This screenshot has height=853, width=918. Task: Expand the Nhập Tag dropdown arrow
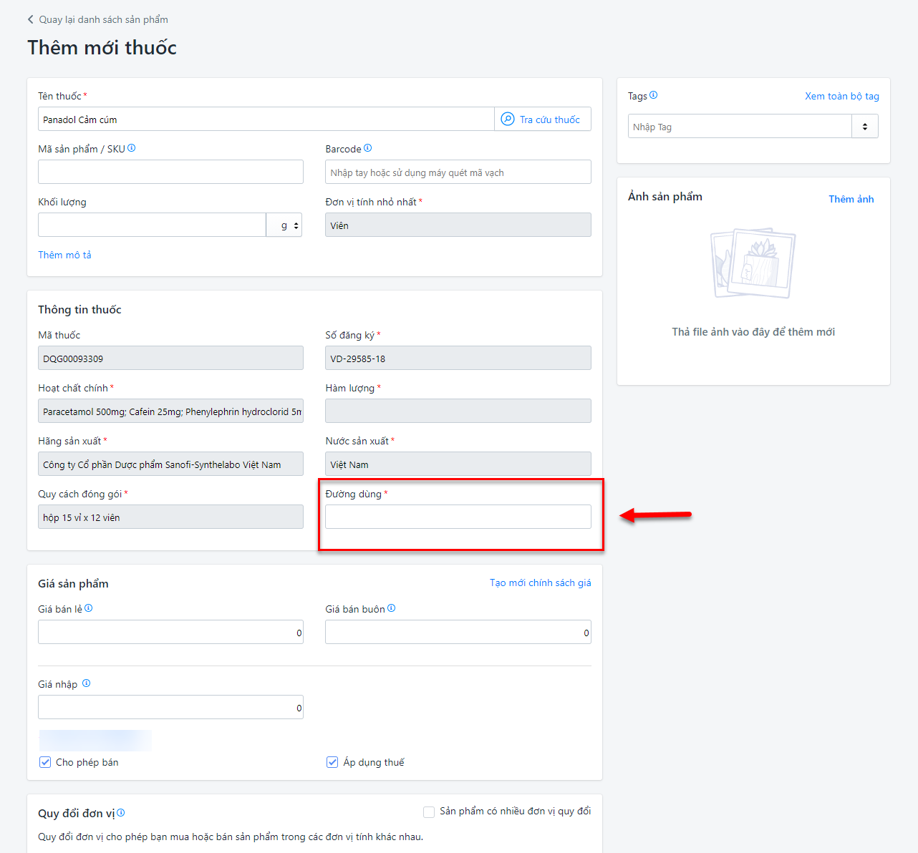[865, 127]
